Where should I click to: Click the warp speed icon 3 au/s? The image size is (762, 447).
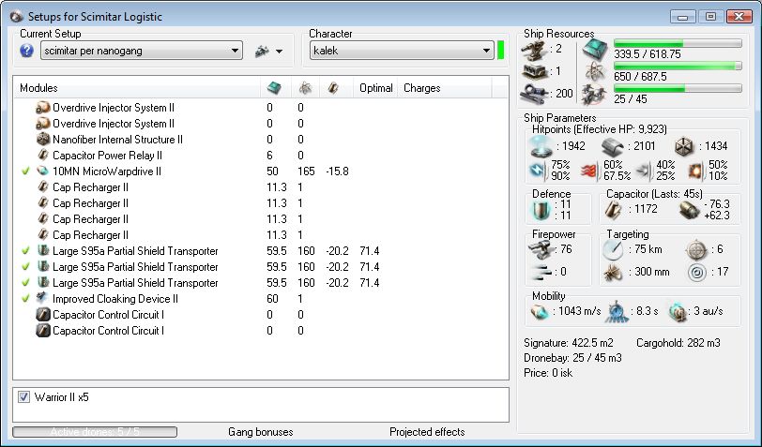677,311
